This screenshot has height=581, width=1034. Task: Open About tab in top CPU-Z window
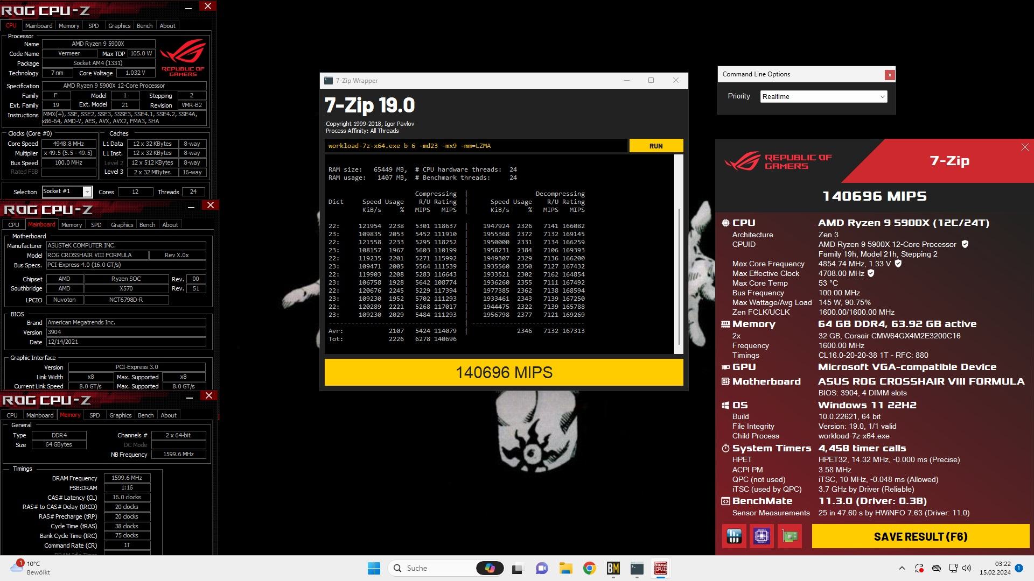pos(167,26)
